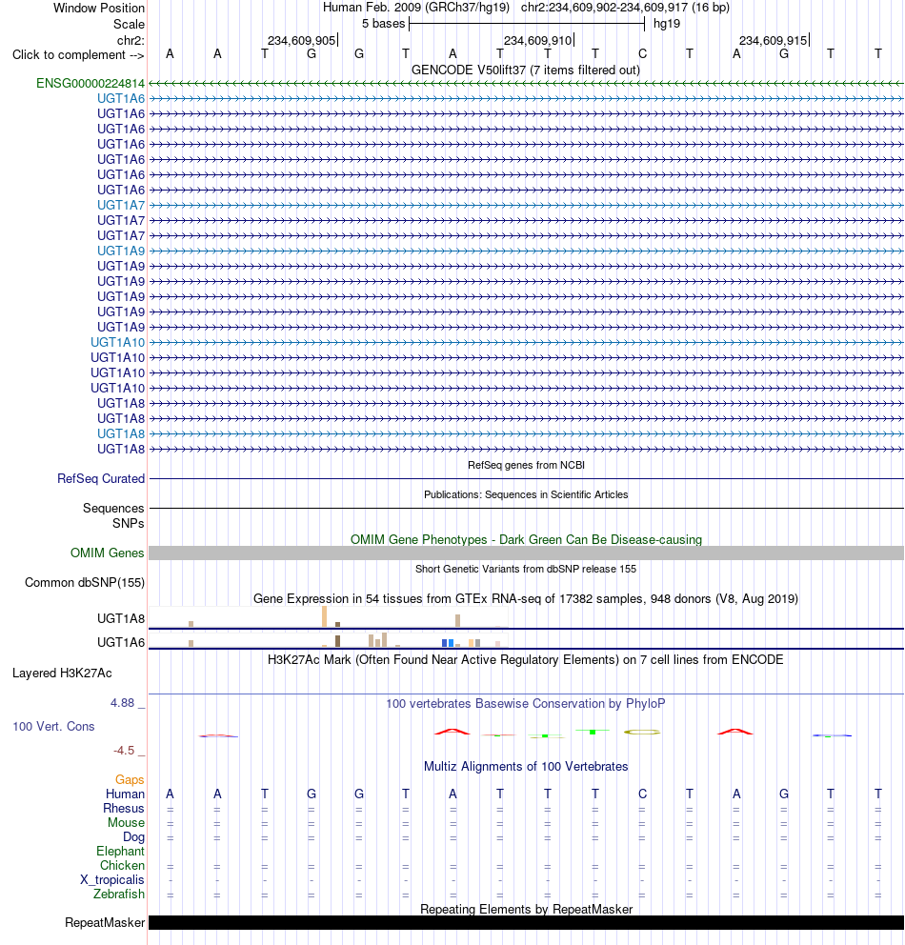Click the Chicken species label

point(122,865)
